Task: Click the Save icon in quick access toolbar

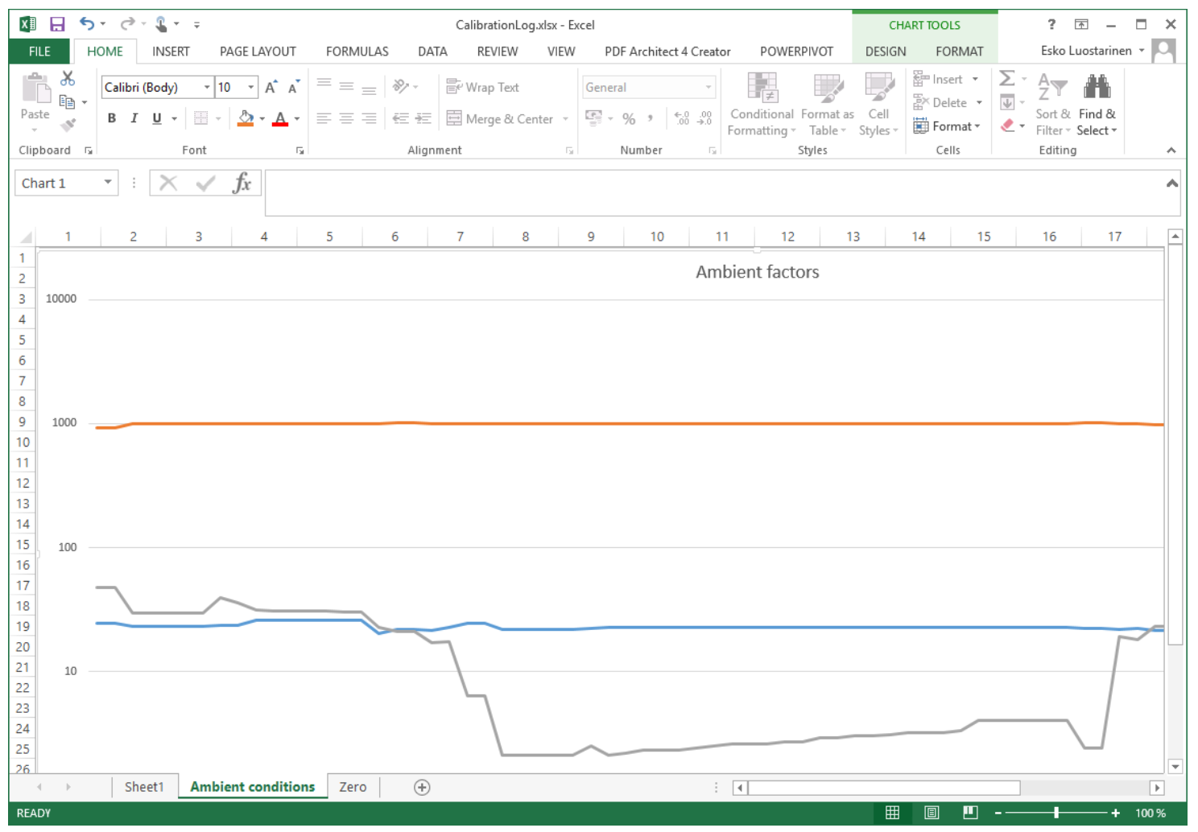Action: click(57, 24)
